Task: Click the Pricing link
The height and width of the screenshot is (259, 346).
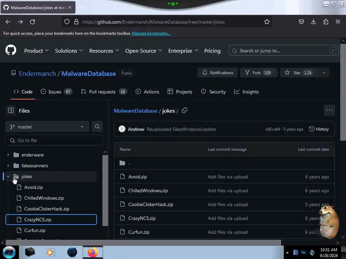Action: coord(212,51)
